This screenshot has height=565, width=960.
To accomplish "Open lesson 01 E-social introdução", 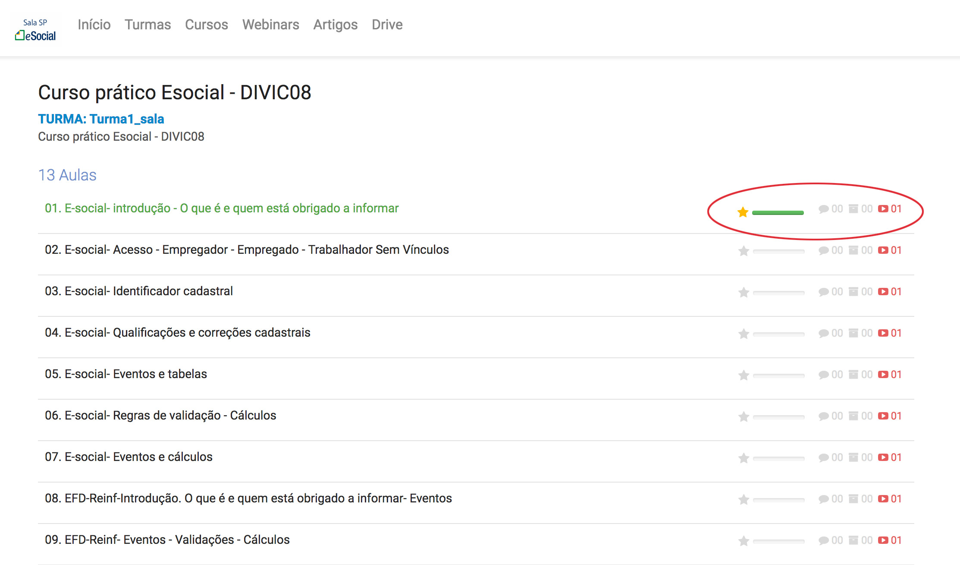I will click(222, 208).
